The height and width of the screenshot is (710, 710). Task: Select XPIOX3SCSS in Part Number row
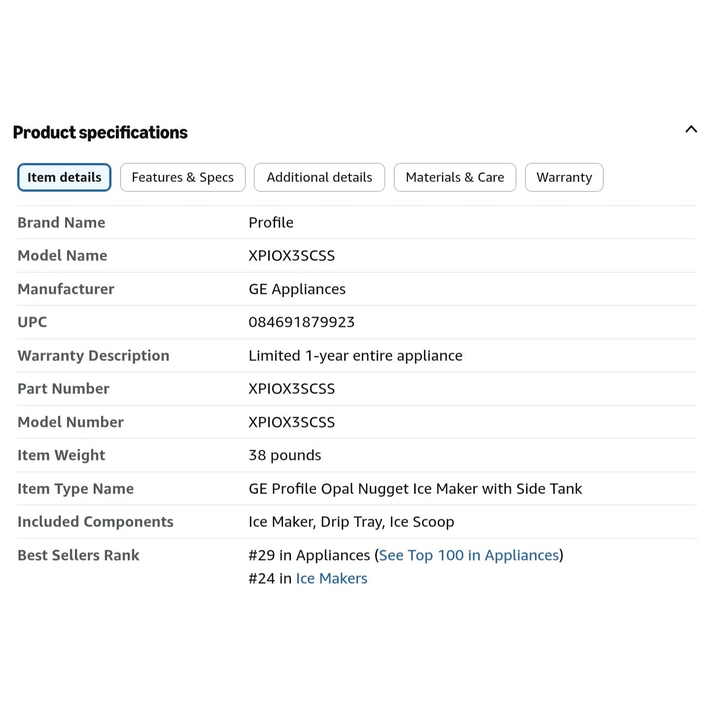click(x=291, y=389)
